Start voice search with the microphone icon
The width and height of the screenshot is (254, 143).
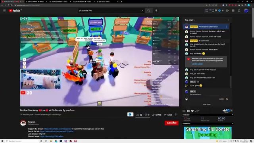[x=156, y=11]
